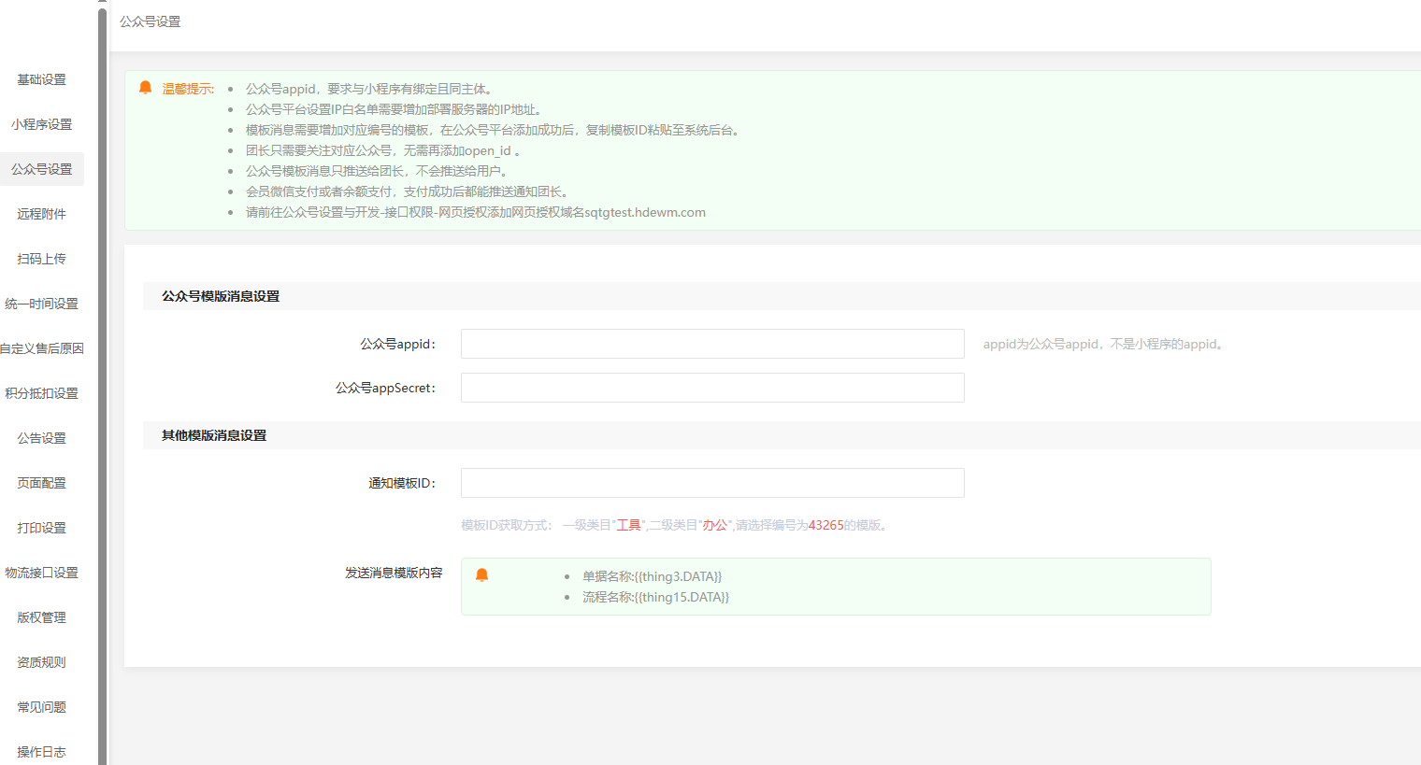Select 自定义售后原因 in the sidebar

tap(42, 348)
